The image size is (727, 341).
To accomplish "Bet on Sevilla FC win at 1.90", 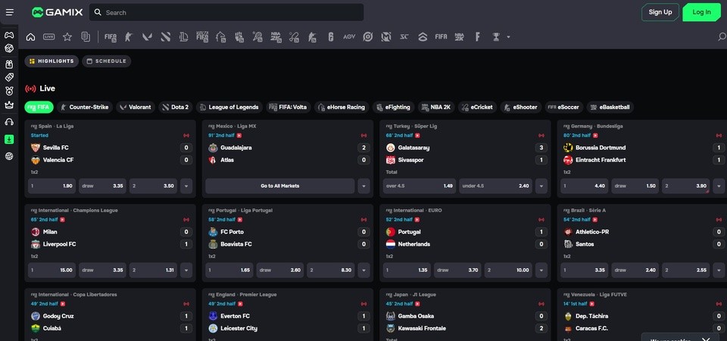I will pos(52,186).
